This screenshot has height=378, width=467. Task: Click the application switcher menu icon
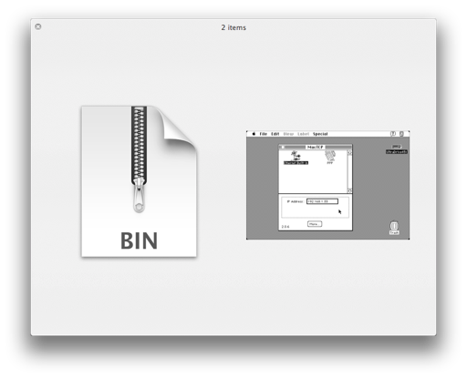(x=401, y=134)
